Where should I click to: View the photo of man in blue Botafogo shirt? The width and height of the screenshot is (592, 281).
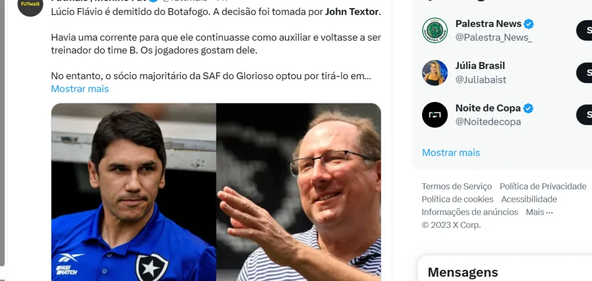click(x=134, y=192)
